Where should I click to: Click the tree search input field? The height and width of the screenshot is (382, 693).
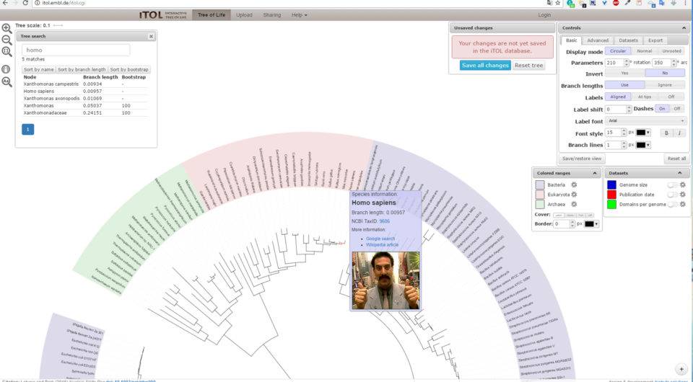[x=76, y=50]
